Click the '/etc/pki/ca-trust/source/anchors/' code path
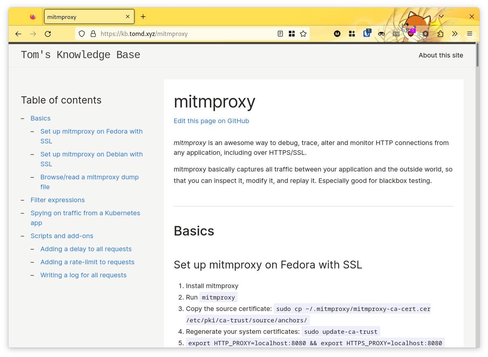 pyautogui.click(x=248, y=320)
